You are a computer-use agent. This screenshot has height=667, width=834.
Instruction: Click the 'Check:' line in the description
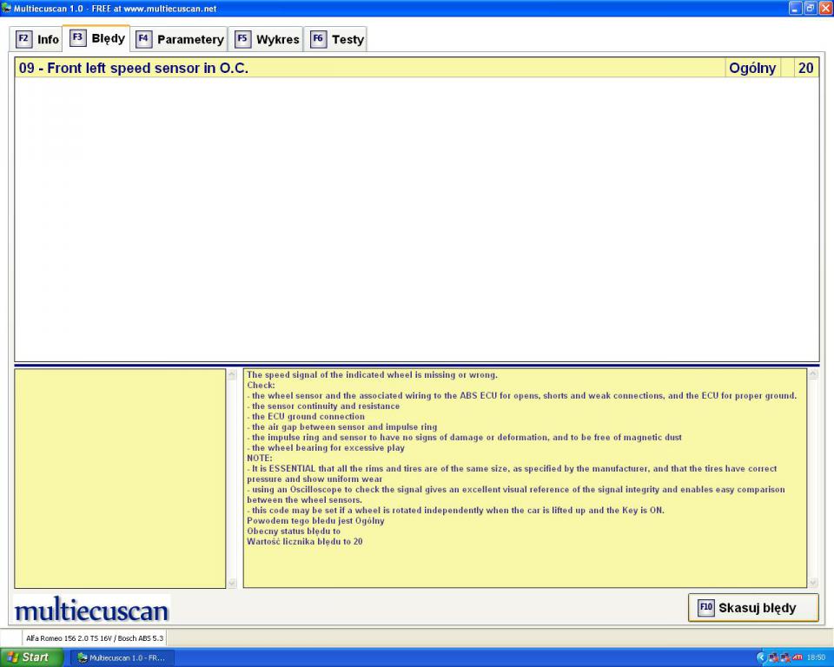pyautogui.click(x=261, y=386)
